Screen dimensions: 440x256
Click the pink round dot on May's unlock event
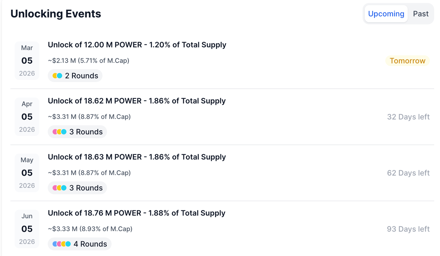[55, 188]
